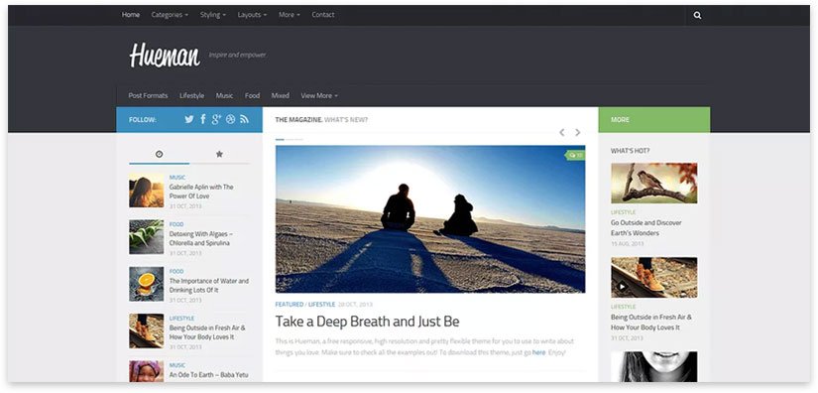Open sidebar 'Being Outside in Fresh Air' left post

point(207,332)
